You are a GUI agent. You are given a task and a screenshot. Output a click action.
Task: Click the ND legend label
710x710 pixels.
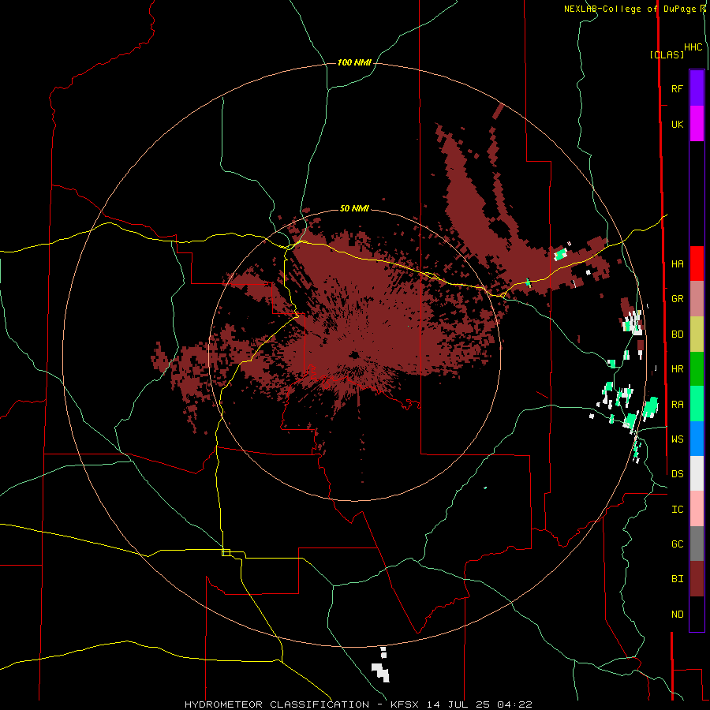pyautogui.click(x=677, y=615)
